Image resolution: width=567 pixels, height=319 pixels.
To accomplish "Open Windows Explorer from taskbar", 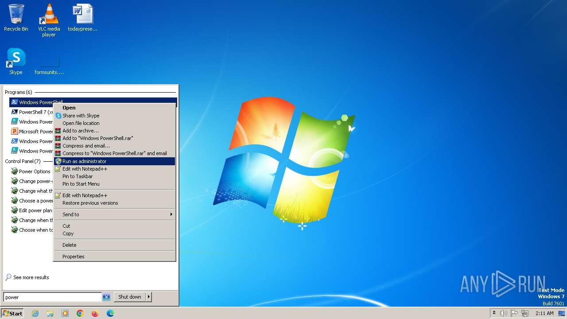I will click(x=50, y=313).
